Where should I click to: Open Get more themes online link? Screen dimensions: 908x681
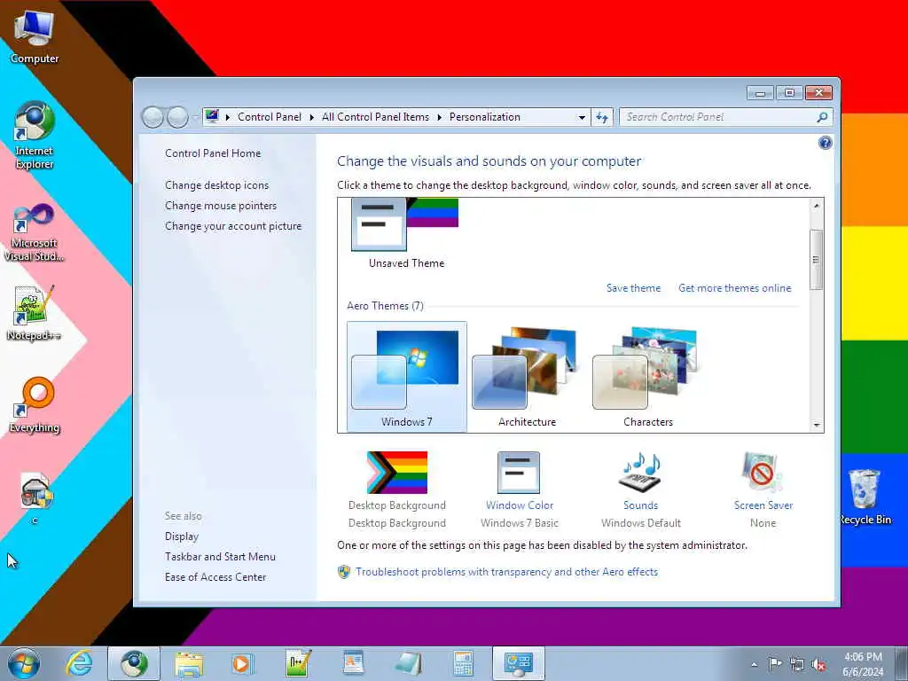[734, 288]
